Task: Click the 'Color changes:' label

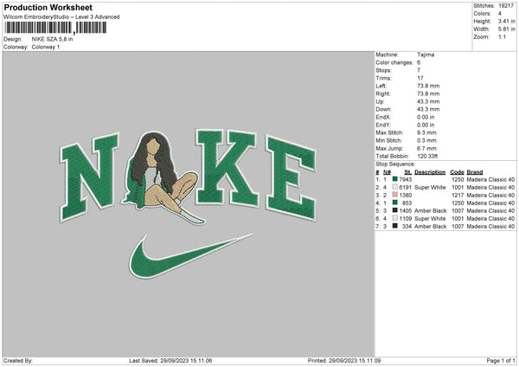Action: coord(394,62)
